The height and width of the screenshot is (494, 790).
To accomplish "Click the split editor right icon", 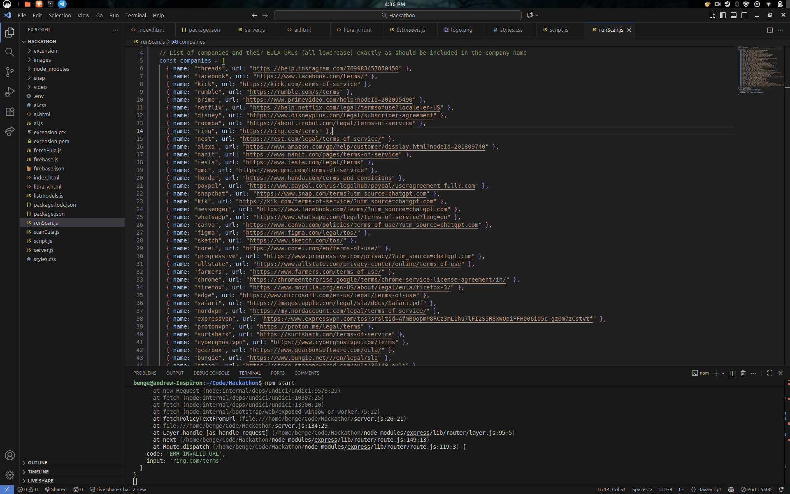I will pyautogui.click(x=770, y=30).
